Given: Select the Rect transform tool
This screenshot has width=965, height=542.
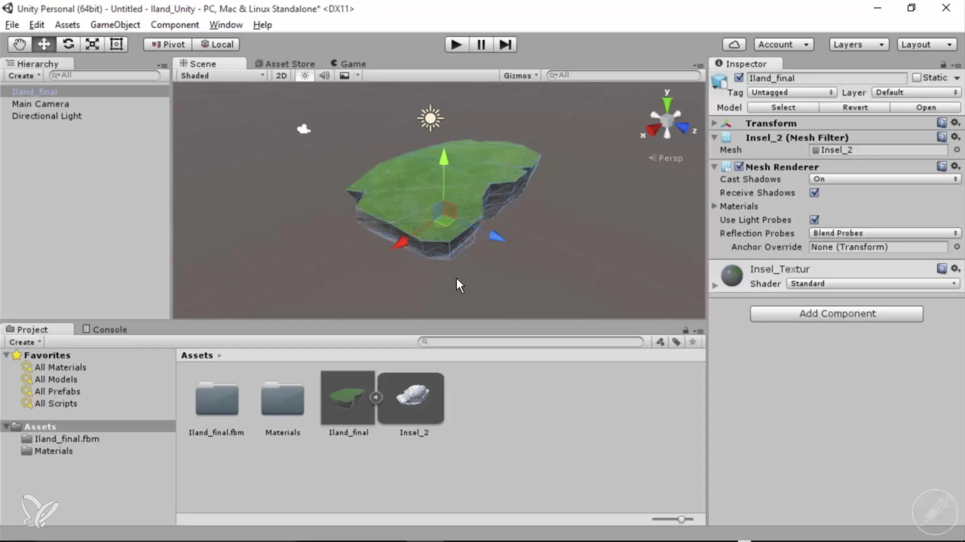Looking at the screenshot, I should click(116, 44).
